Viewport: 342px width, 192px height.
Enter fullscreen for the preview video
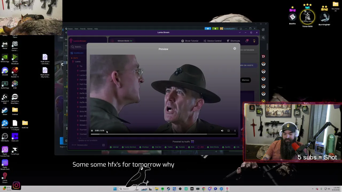coord(228,131)
